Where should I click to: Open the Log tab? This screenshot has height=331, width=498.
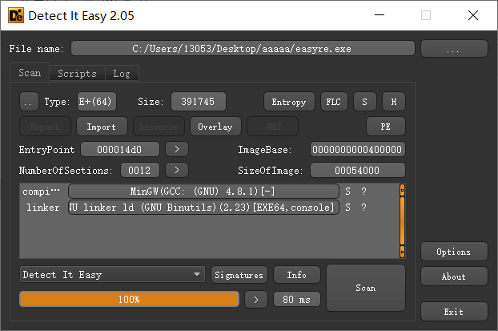[121, 73]
